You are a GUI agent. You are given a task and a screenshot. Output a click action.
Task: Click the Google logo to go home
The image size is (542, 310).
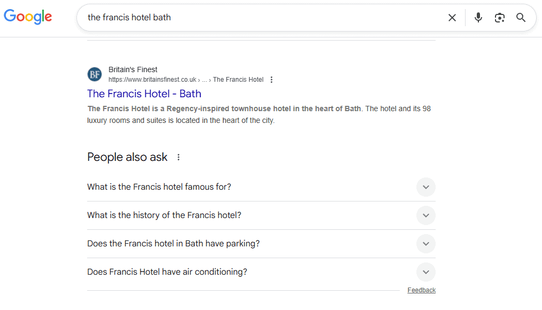point(28,17)
